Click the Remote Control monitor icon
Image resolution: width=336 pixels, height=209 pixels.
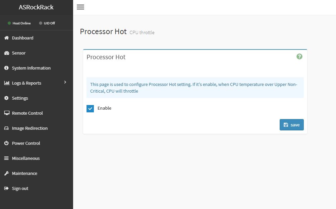point(6,113)
